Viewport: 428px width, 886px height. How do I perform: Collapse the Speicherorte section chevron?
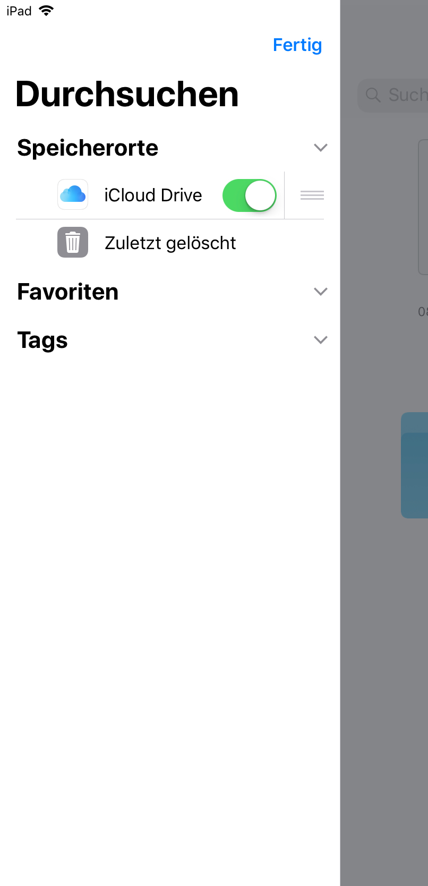tap(321, 148)
